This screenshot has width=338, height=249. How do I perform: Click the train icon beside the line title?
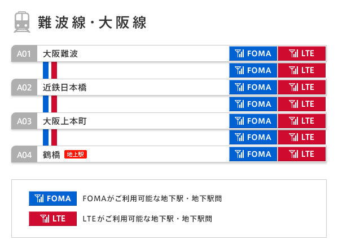pyautogui.click(x=22, y=22)
